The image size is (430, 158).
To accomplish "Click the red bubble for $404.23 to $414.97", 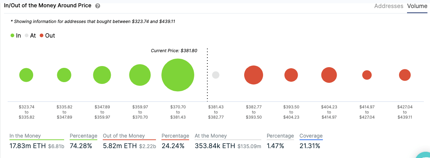I will click(329, 75).
